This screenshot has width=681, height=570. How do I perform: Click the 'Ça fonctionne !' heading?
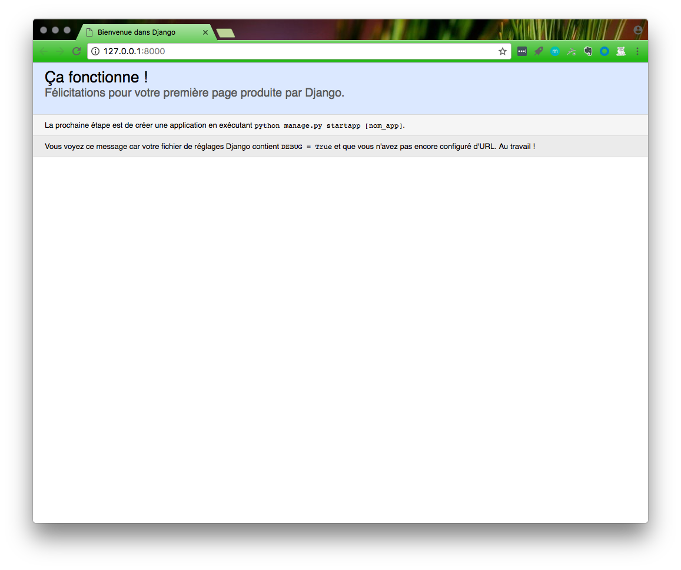pyautogui.click(x=96, y=77)
